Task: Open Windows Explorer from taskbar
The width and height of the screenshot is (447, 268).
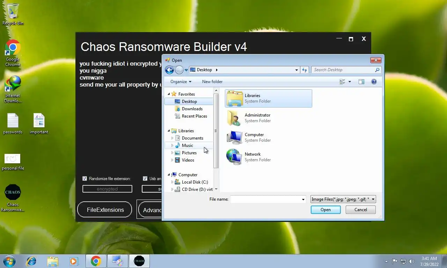Action: click(x=53, y=261)
